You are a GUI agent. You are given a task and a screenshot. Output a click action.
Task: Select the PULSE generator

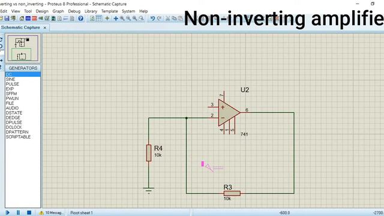click(x=23, y=84)
